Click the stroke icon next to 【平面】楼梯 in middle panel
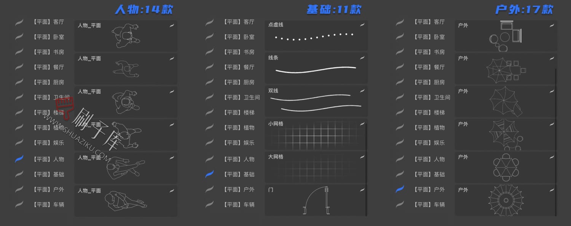Image resolution: width=571 pixels, height=226 pixels. tap(209, 112)
